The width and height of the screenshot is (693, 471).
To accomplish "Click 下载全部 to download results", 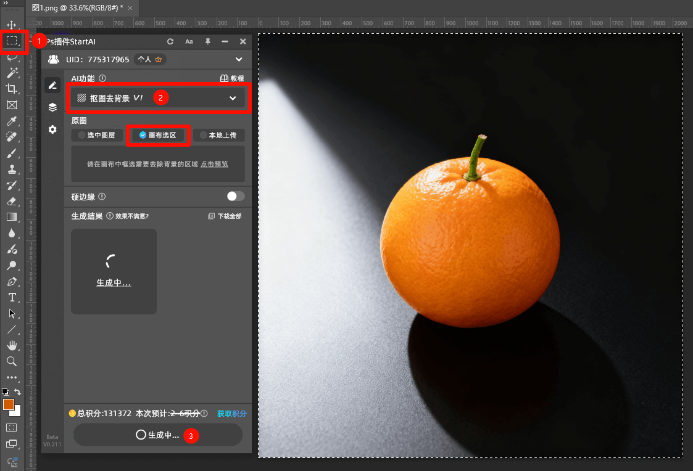I will [225, 216].
